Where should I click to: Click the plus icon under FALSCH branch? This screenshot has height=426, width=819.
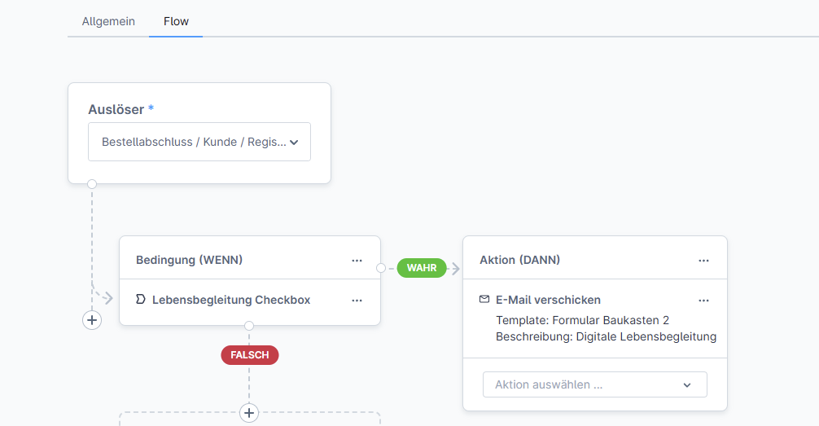249,413
